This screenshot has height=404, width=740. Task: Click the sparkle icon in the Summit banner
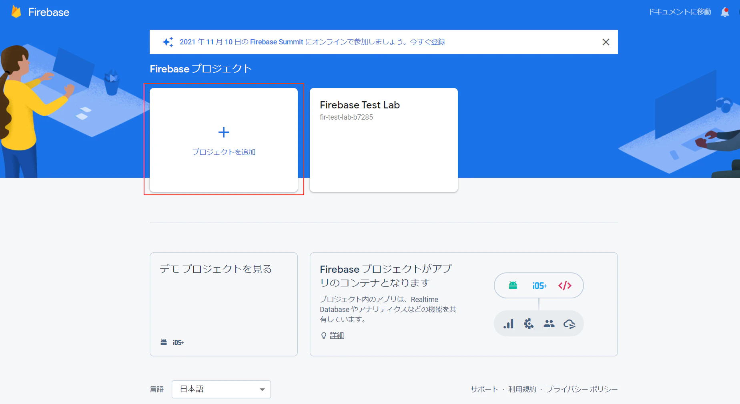[168, 42]
